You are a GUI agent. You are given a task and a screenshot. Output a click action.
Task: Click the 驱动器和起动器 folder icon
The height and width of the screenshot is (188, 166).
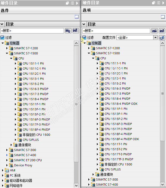(x=7, y=181)
